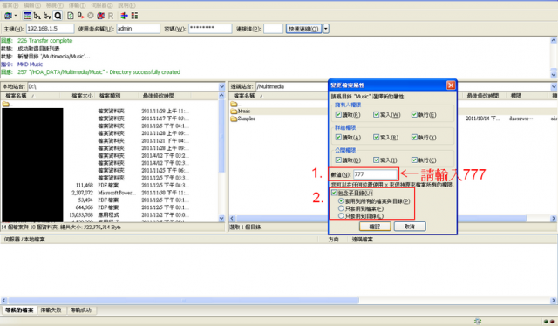Uncheck group 讀取(A) permission checkbox

(x=338, y=138)
